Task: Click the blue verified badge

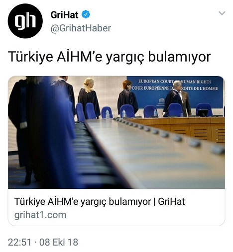Action: coord(86,14)
